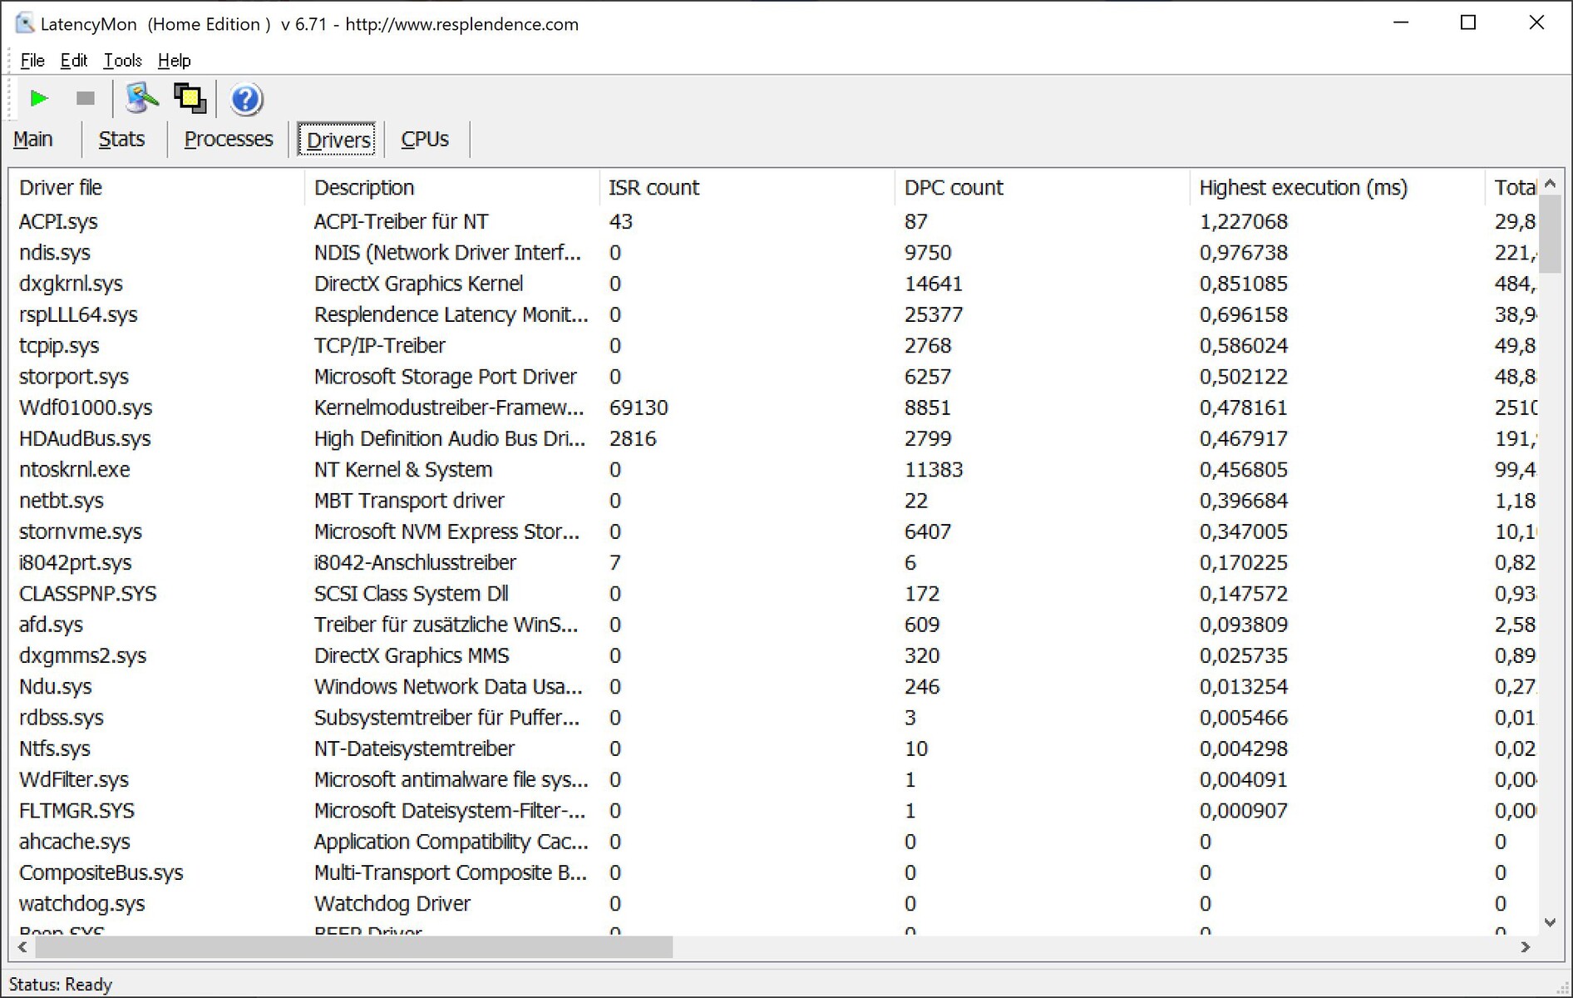This screenshot has width=1573, height=998.
Task: Click the overlapping windows toolbar icon
Action: coord(190,99)
